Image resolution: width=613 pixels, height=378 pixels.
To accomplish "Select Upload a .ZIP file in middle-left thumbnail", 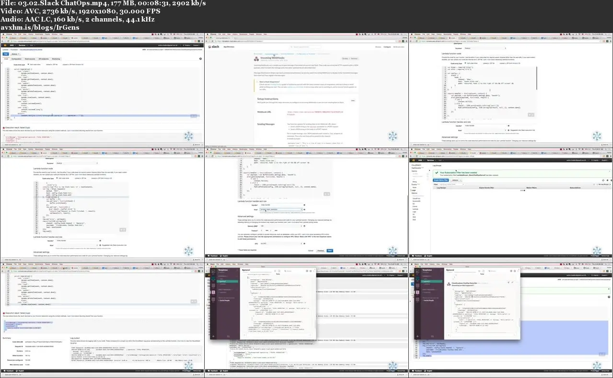I will tap(81, 178).
